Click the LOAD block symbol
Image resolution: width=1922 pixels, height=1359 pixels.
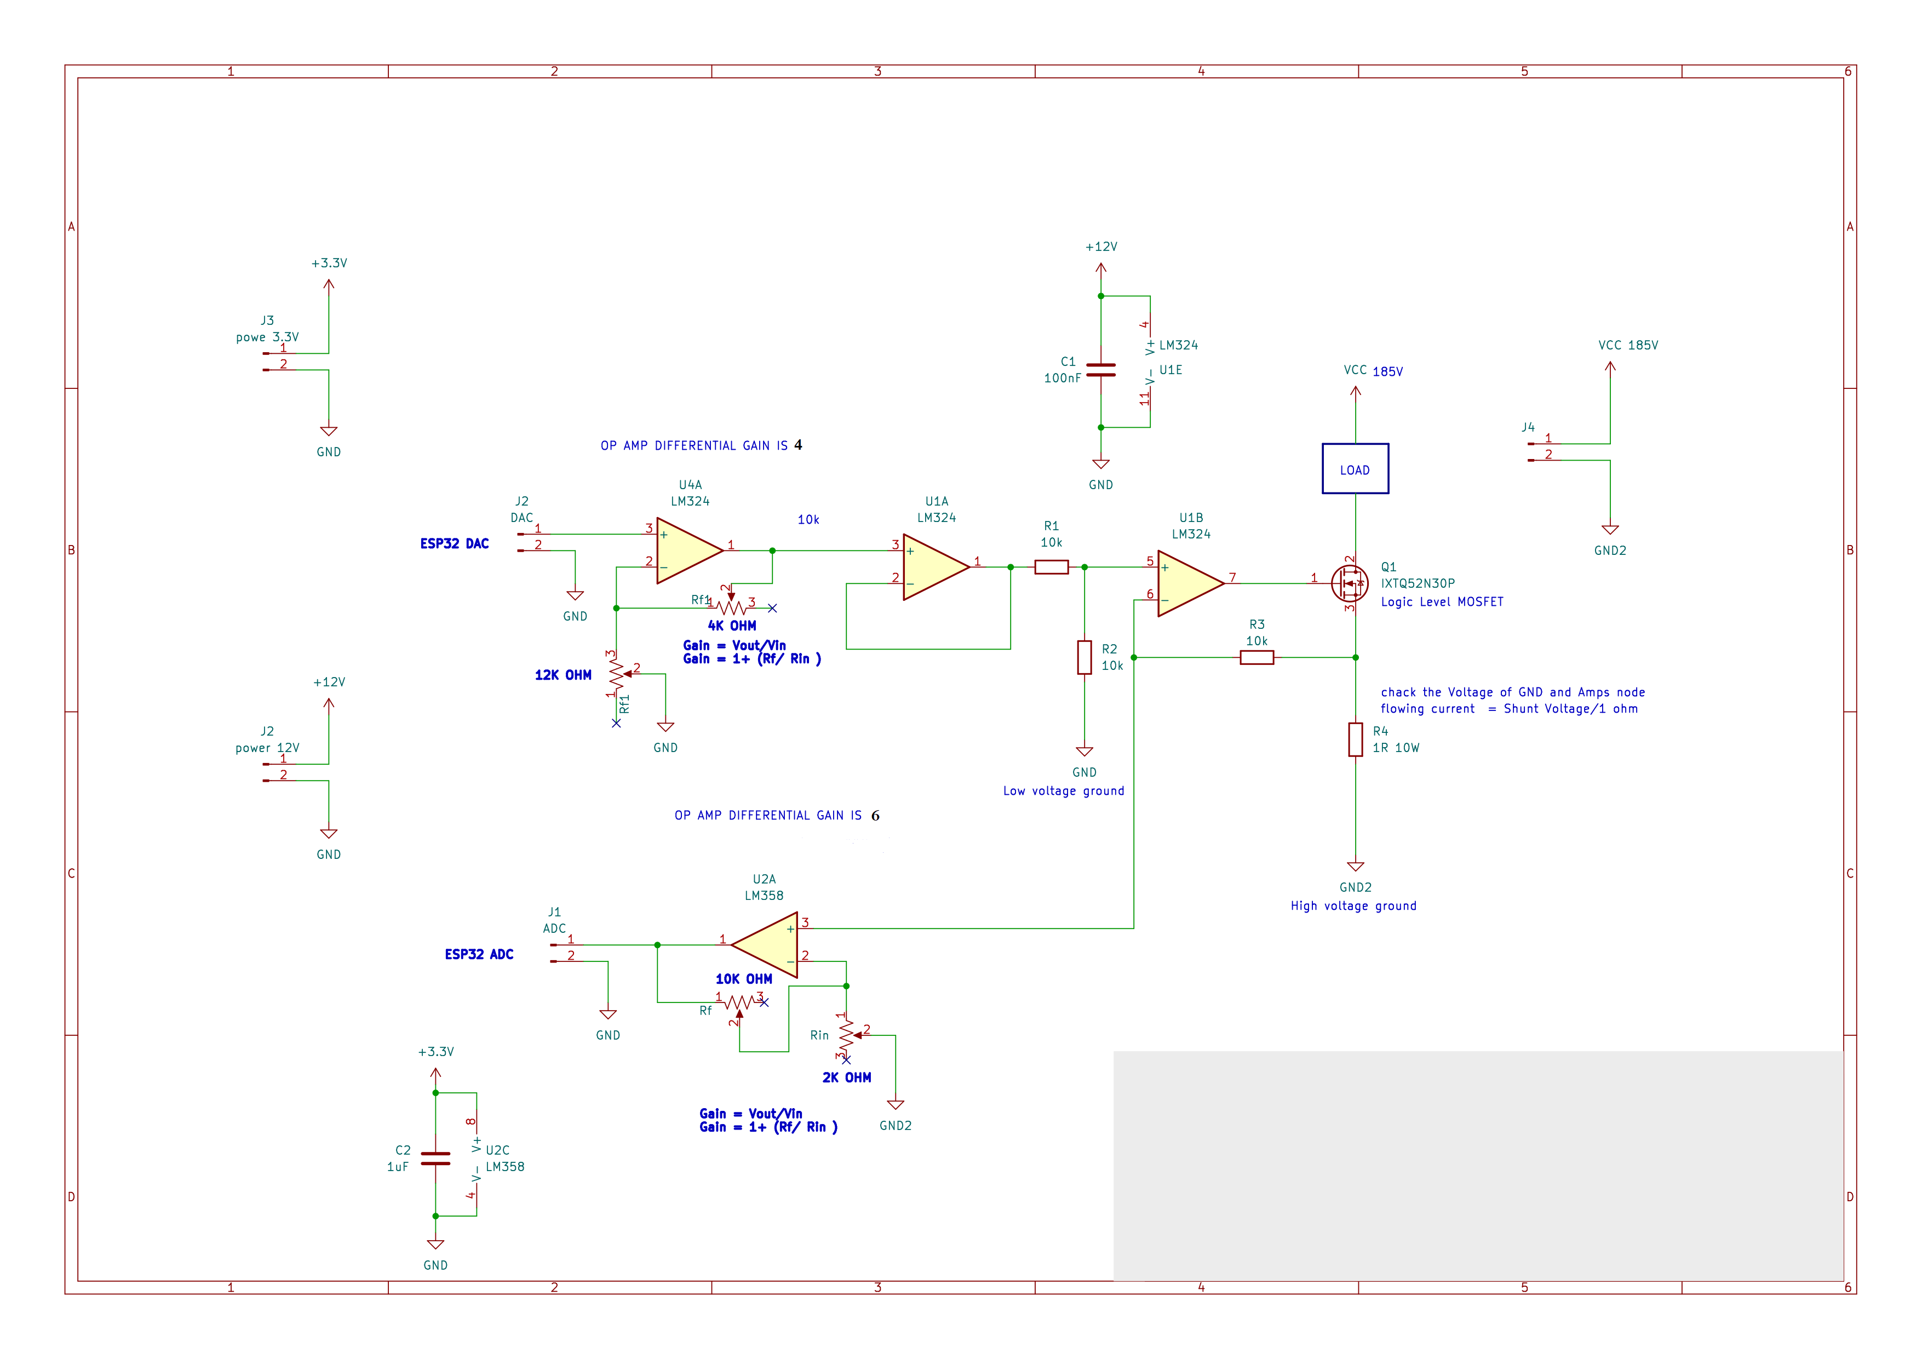click(x=1355, y=469)
